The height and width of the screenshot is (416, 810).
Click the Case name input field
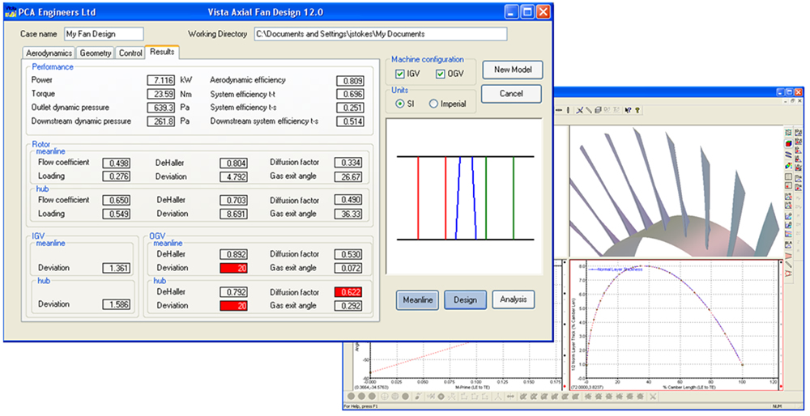point(104,34)
